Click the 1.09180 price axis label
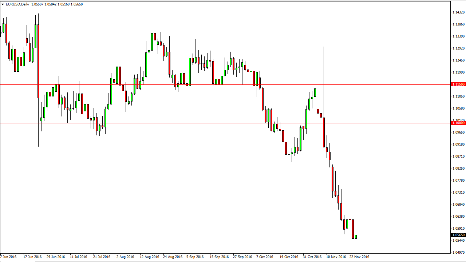Viewport: 466px width, 262px height. click(458, 144)
